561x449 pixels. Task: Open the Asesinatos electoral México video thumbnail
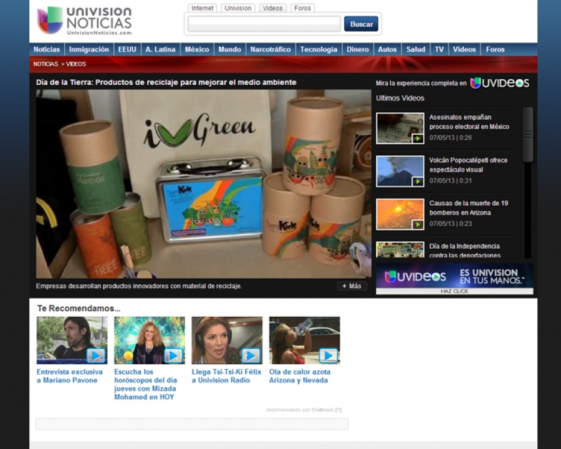tap(400, 128)
